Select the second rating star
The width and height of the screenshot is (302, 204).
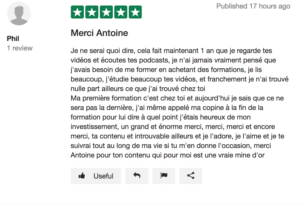pos(92,12)
